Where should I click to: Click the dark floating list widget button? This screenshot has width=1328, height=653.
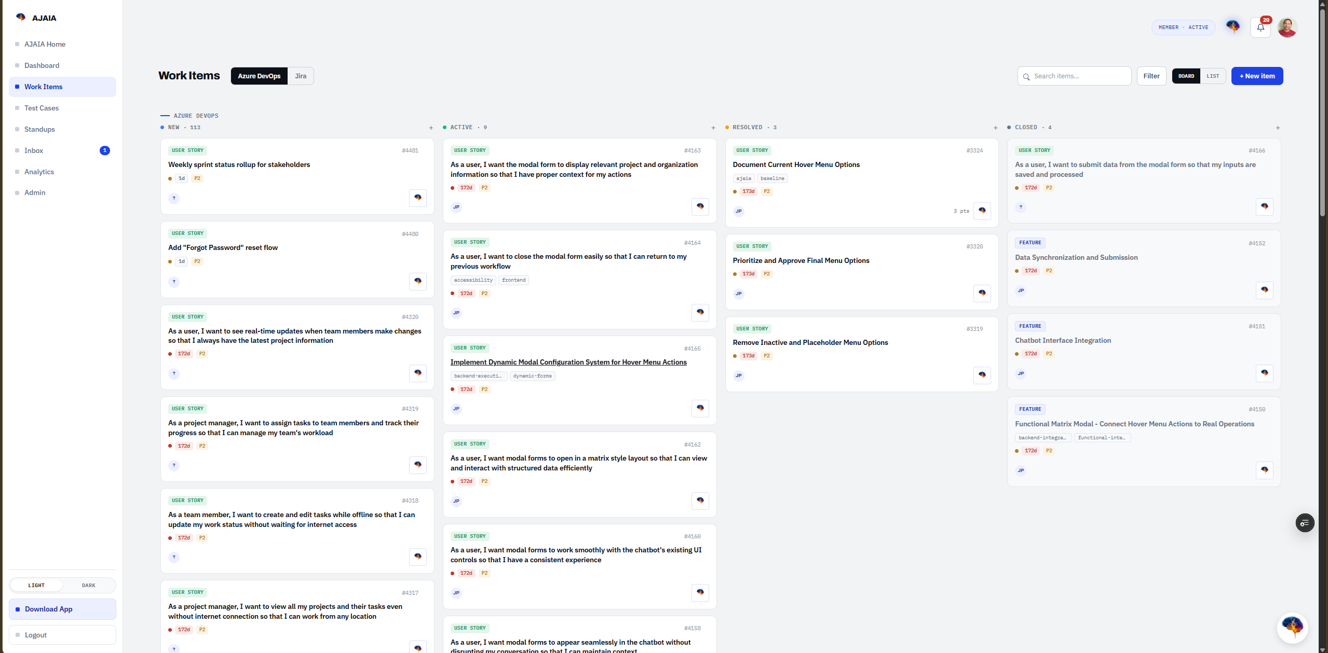1305,523
